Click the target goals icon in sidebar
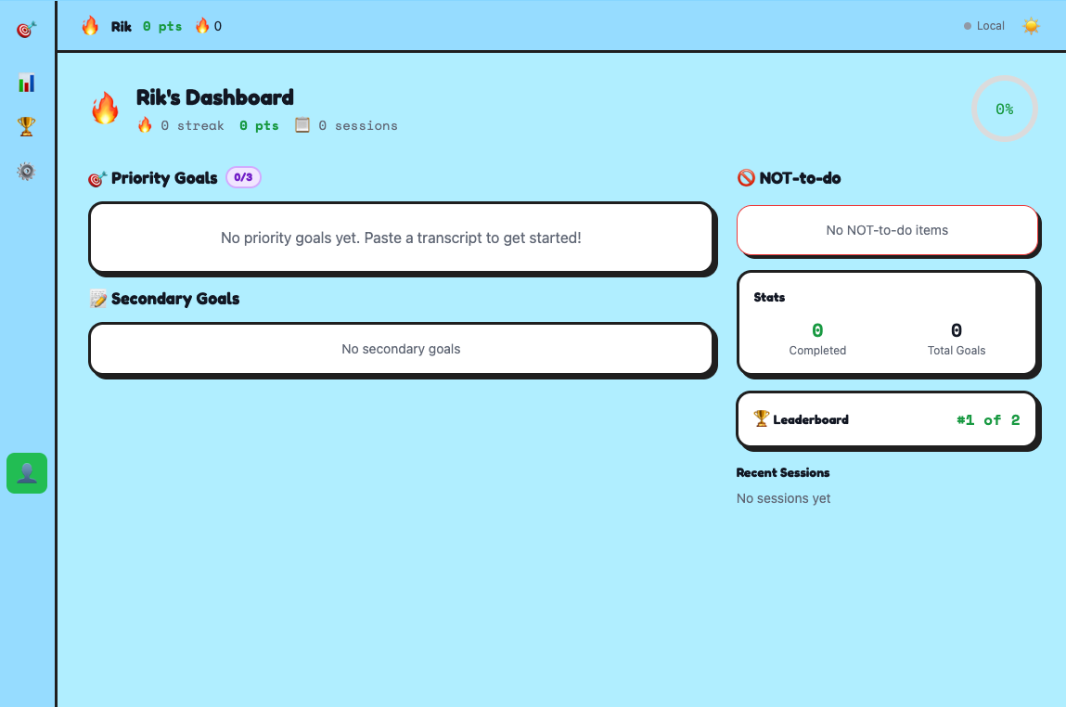This screenshot has height=707, width=1066. tap(26, 30)
